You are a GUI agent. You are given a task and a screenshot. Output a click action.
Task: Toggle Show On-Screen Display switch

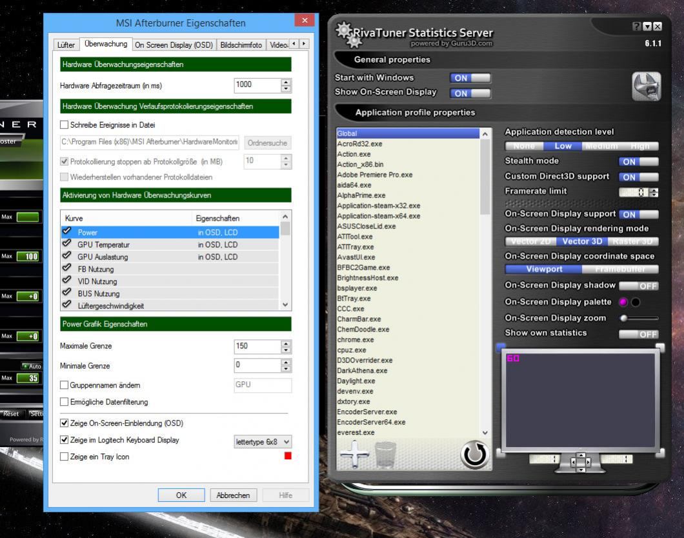pos(470,94)
